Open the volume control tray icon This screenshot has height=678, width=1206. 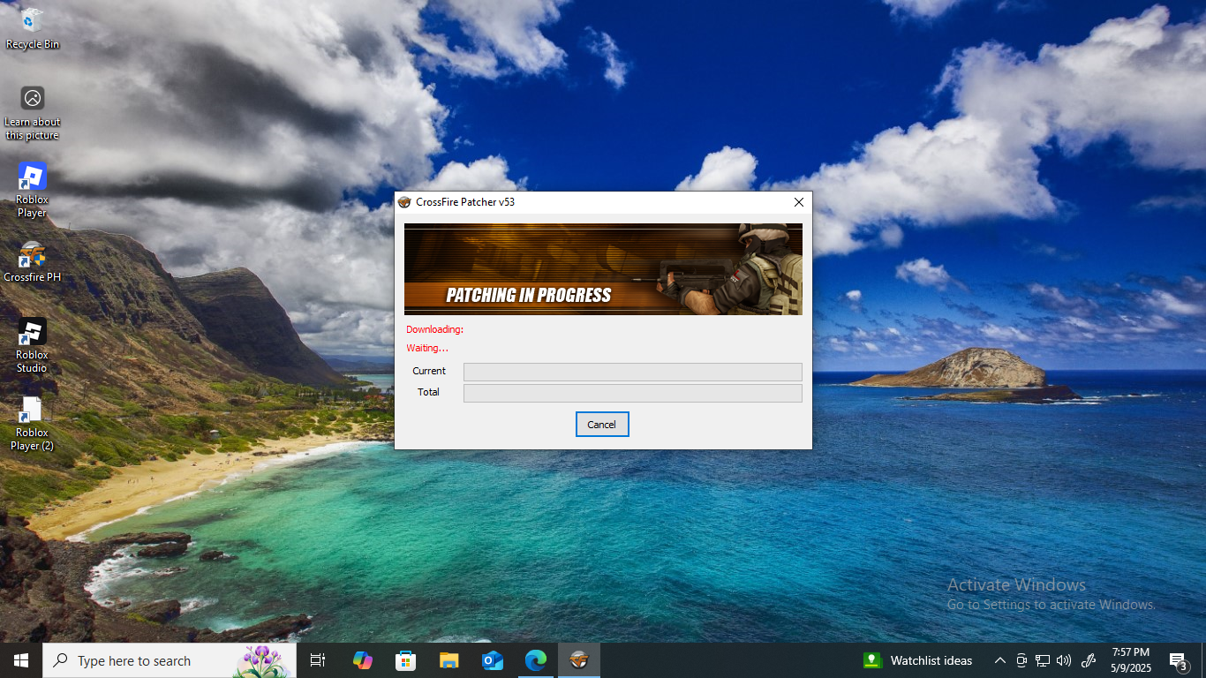(1064, 660)
